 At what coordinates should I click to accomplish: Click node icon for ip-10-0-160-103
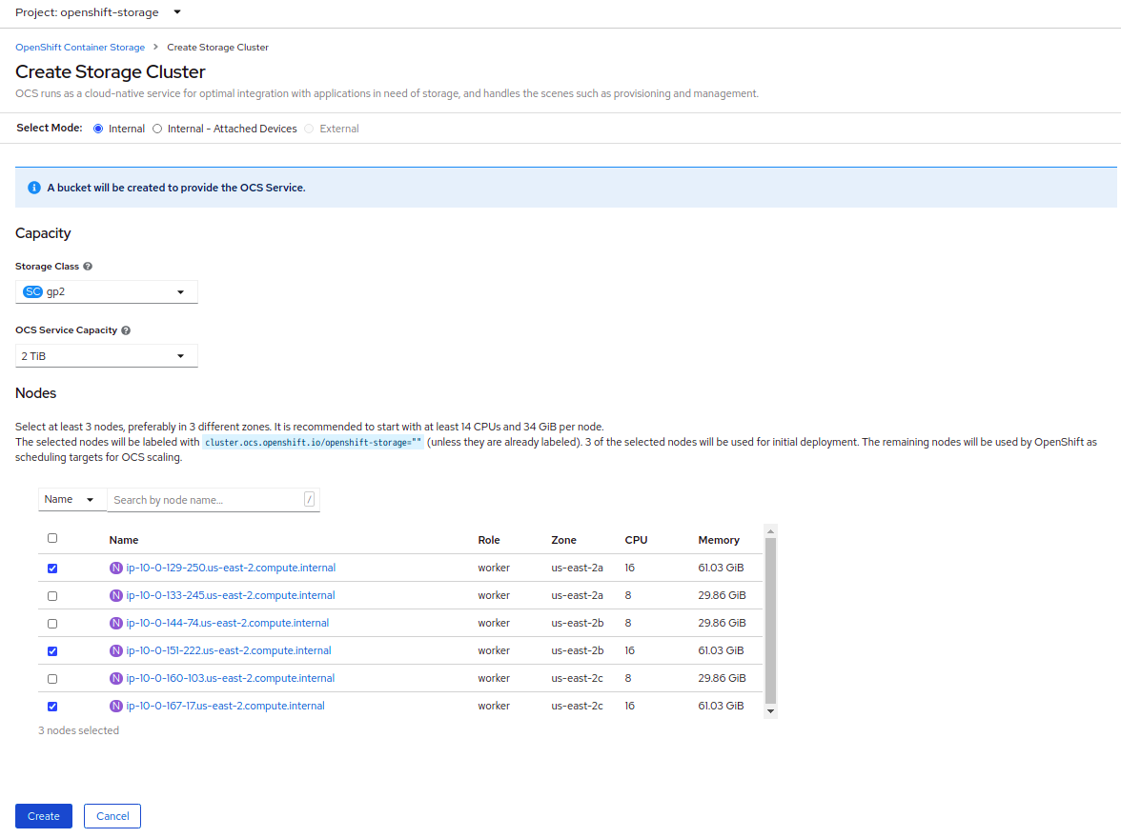pyautogui.click(x=116, y=679)
